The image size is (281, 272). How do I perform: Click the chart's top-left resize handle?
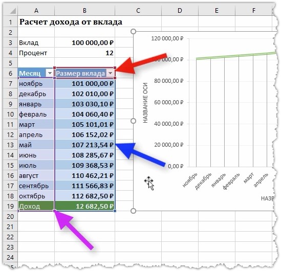[x=133, y=32]
